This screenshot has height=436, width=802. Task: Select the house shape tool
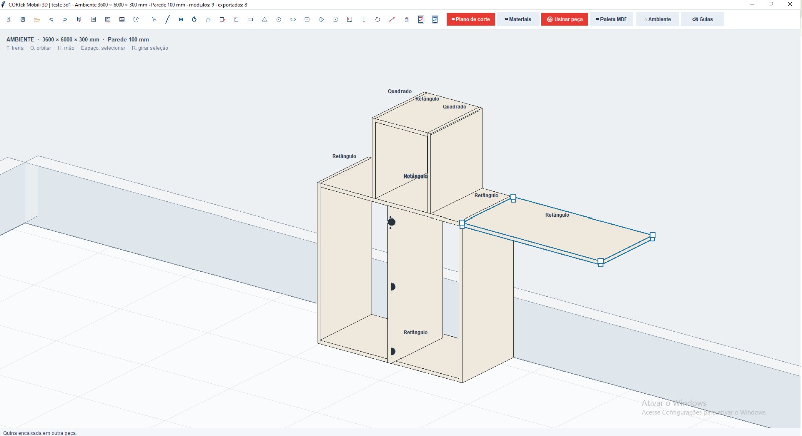pyautogui.click(x=208, y=19)
